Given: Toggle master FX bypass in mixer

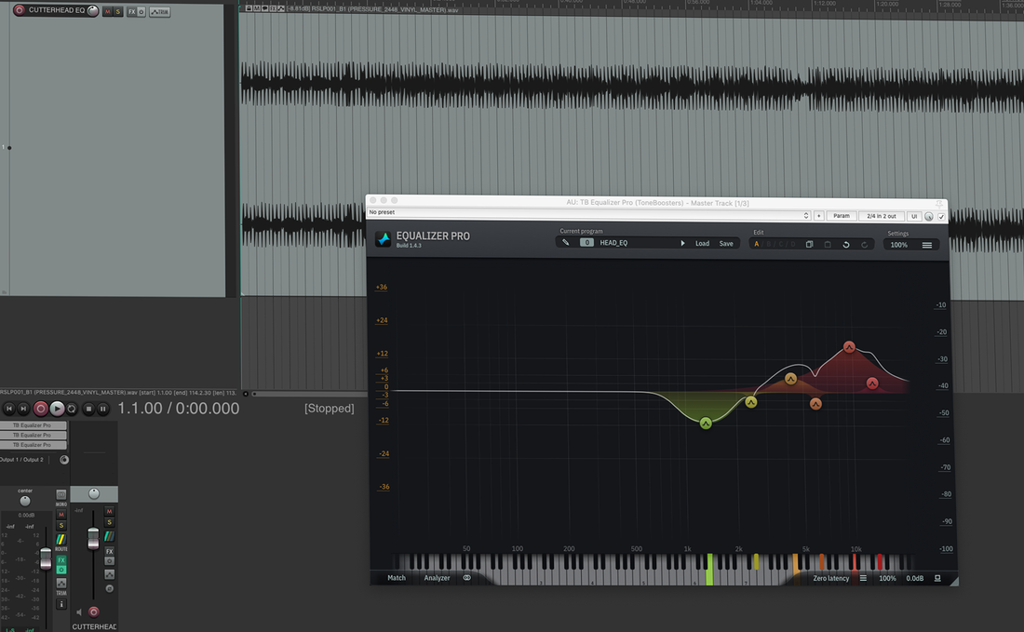Looking at the screenshot, I should tap(61, 570).
